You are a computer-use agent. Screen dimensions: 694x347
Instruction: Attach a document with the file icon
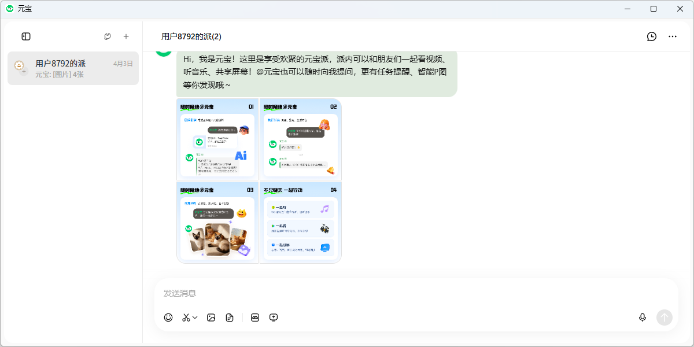click(230, 318)
